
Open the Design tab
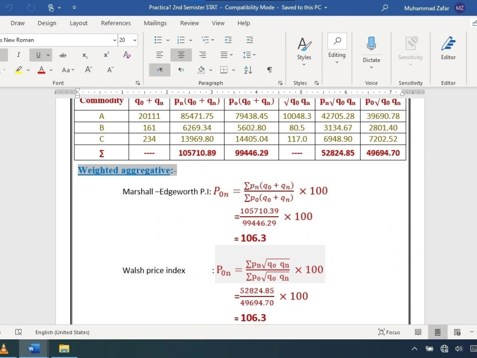point(47,23)
